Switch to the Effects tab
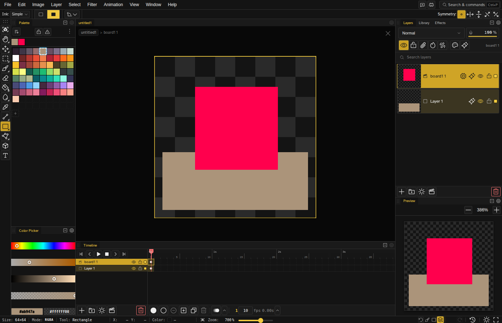 click(440, 23)
